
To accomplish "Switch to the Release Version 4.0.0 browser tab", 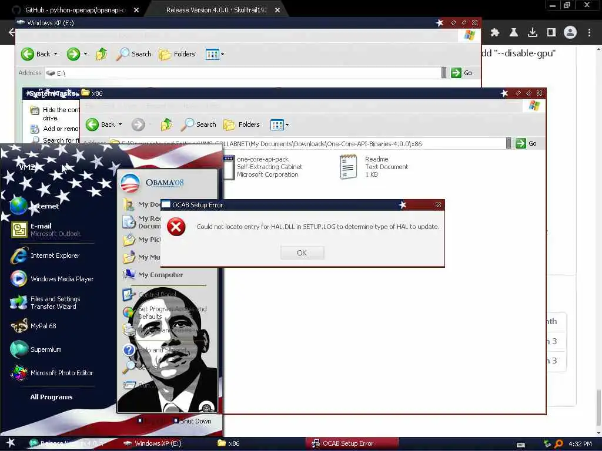I will click(x=216, y=11).
